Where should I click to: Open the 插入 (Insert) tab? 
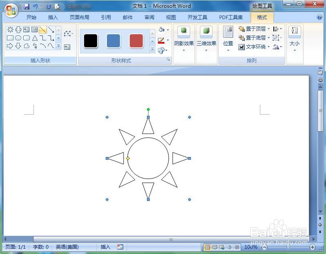pyautogui.click(x=53, y=18)
